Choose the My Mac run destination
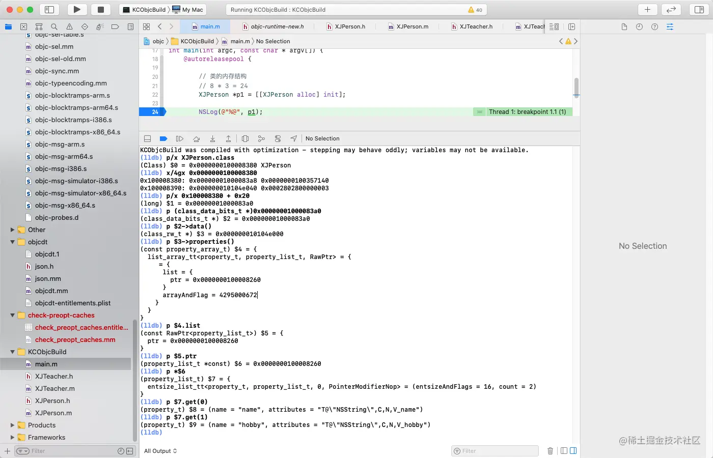The height and width of the screenshot is (458, 713). [188, 10]
